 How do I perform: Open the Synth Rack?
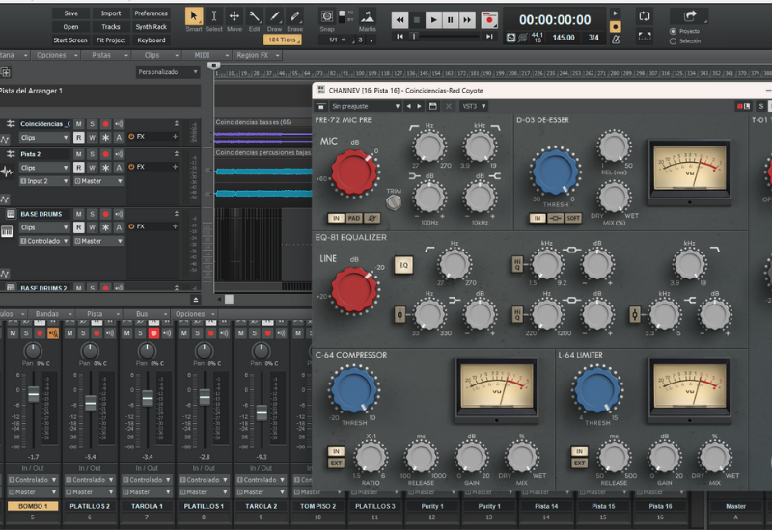pos(152,27)
